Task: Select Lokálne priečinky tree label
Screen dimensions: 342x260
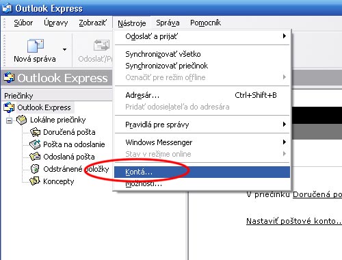Action: (58, 120)
